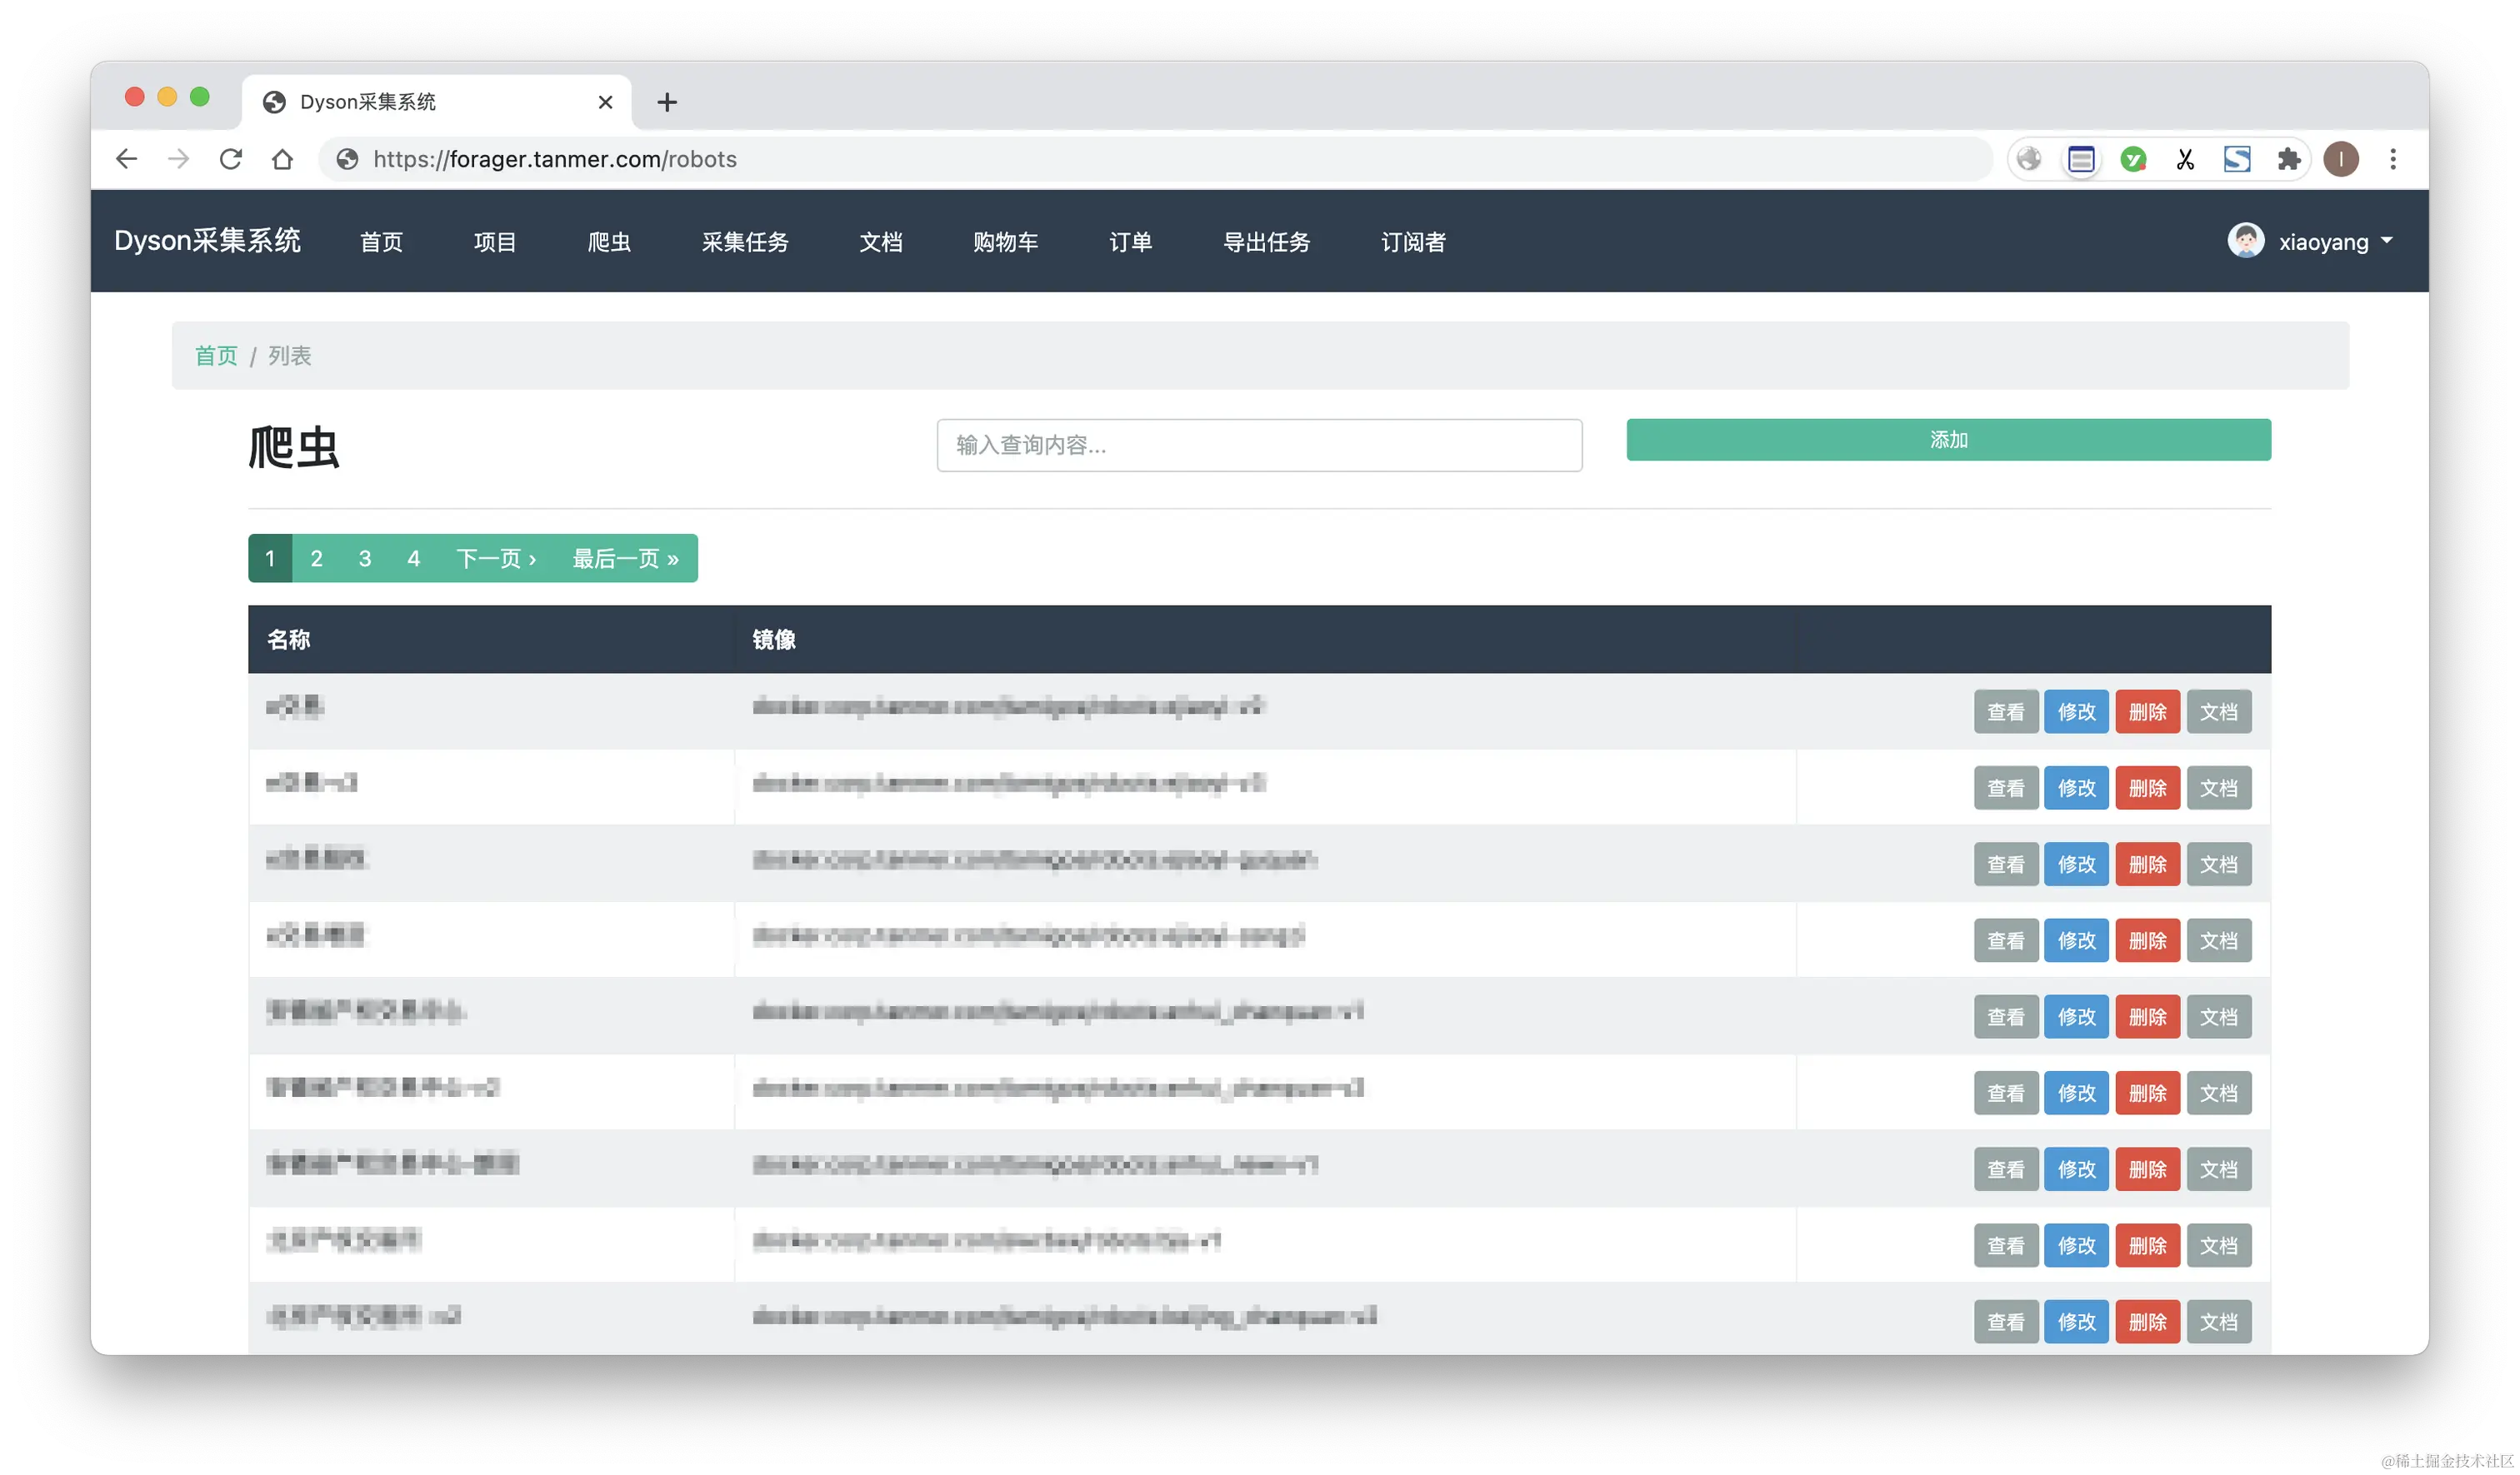The height and width of the screenshot is (1475, 2520).
Task: Jump to 最后一页 in pagination
Action: 625,559
